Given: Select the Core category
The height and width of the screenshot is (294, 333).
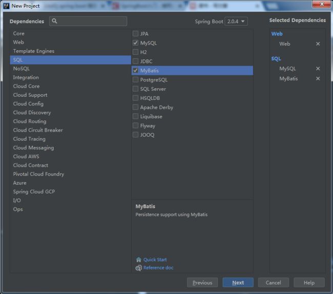Looking at the screenshot, I should 71,33.
